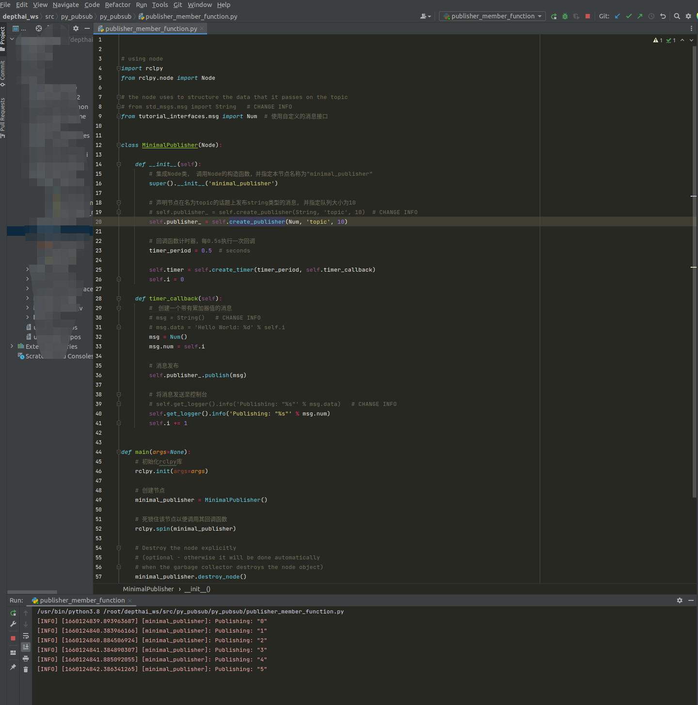Screen dimensions: 698x705
Task: Click the Git update project arrow
Action: (x=618, y=16)
